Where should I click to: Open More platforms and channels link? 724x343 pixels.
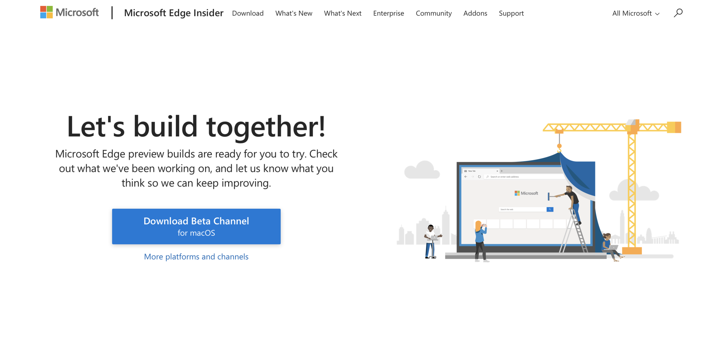point(196,257)
